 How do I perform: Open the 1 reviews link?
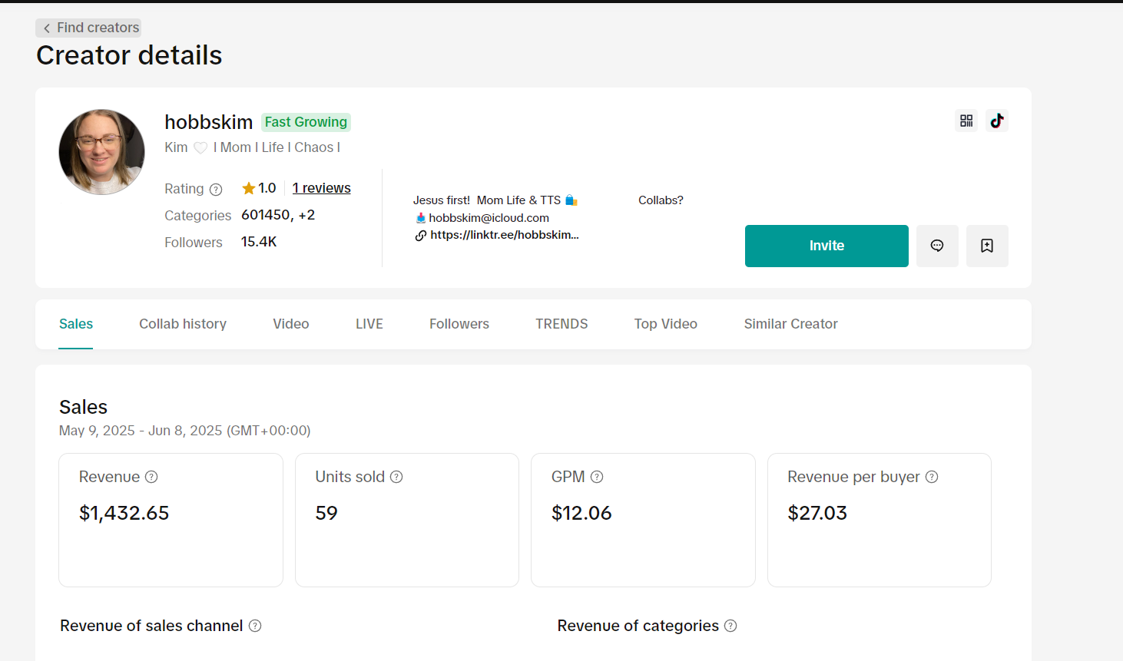pyautogui.click(x=321, y=188)
